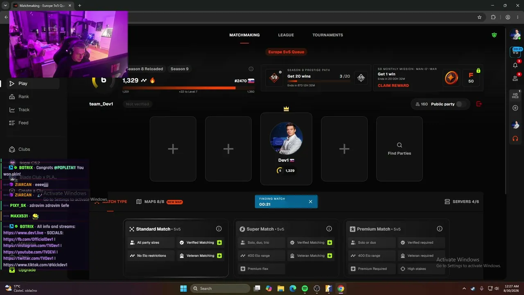Open the VS match timer widget
The image size is (524, 295).
click(x=515, y=52)
